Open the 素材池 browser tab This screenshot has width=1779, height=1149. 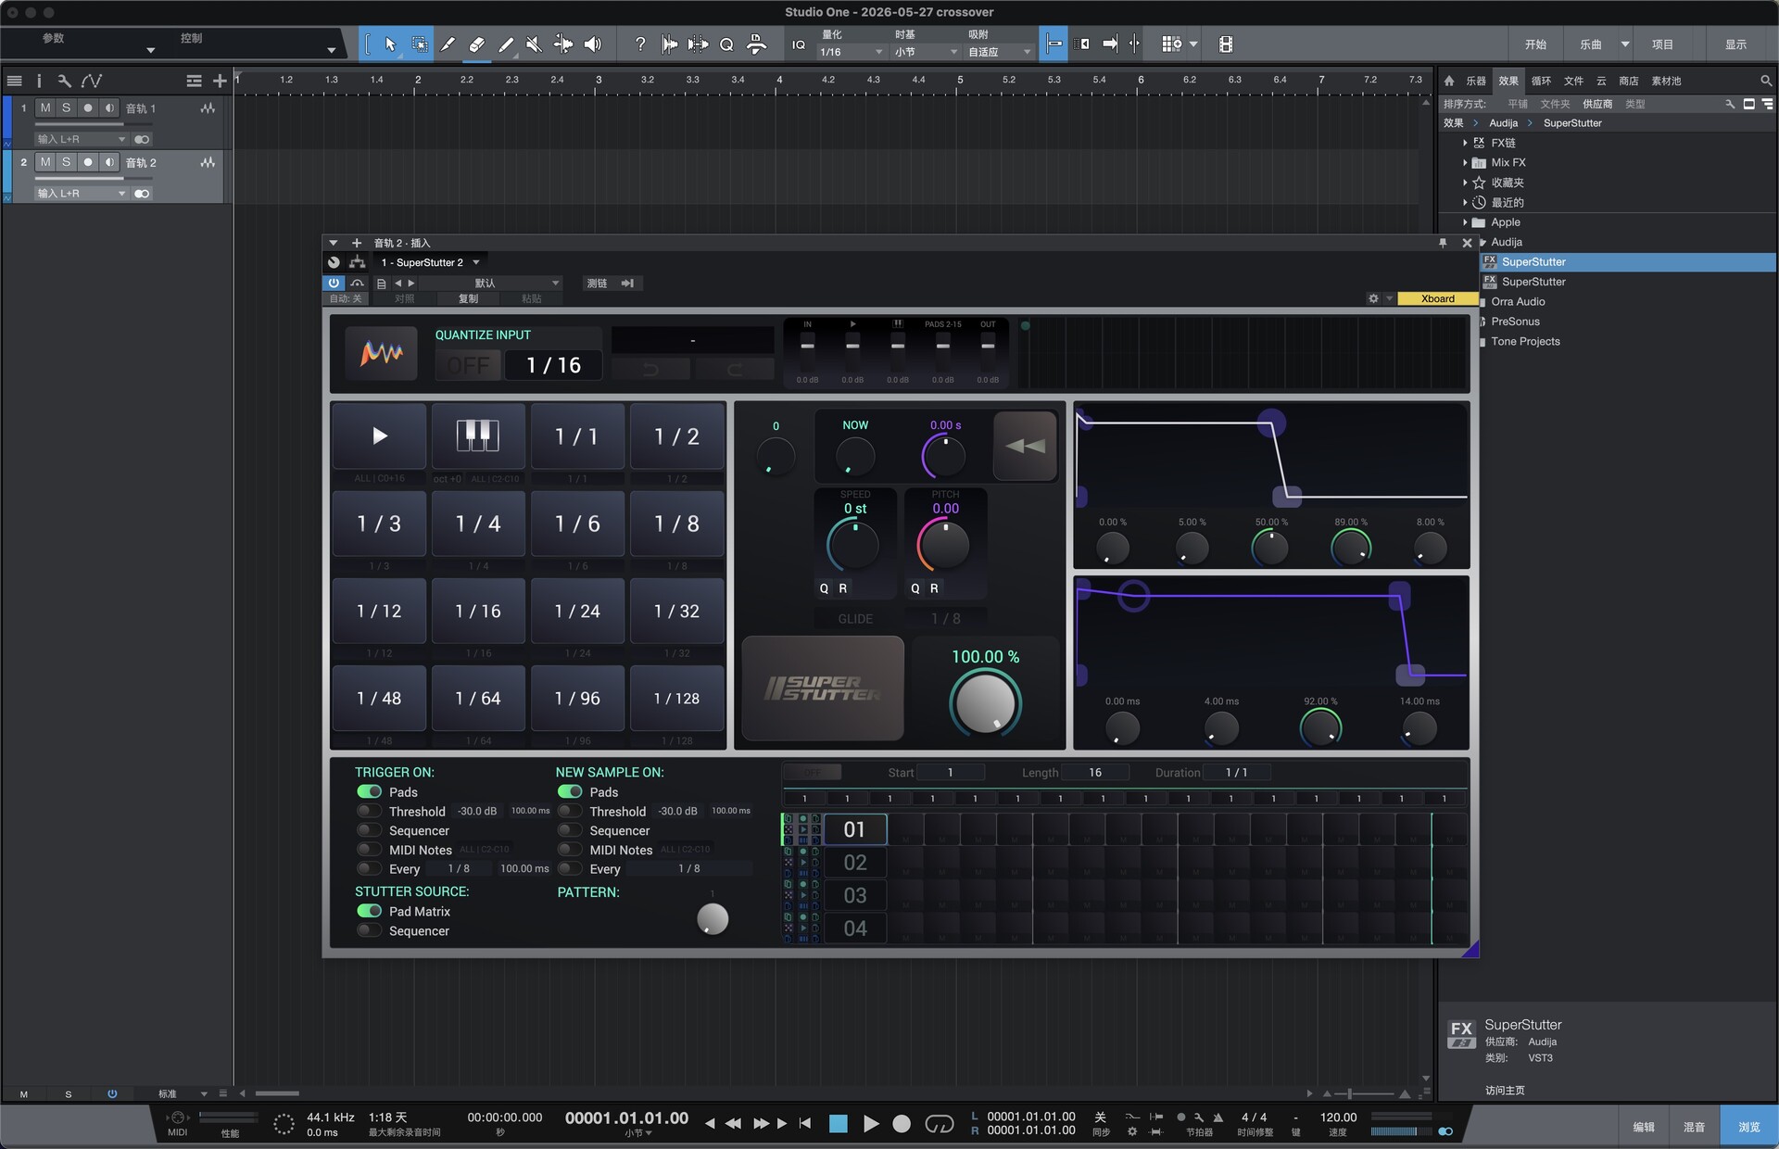point(1666,81)
